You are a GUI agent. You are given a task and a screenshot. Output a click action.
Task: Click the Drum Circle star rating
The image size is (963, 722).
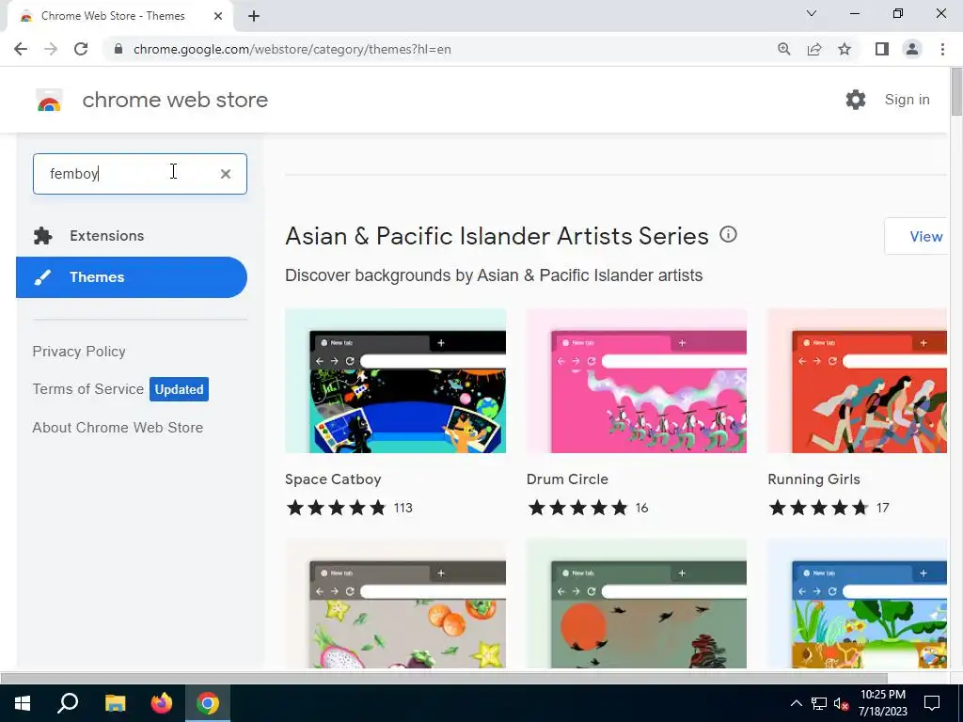[x=577, y=508]
